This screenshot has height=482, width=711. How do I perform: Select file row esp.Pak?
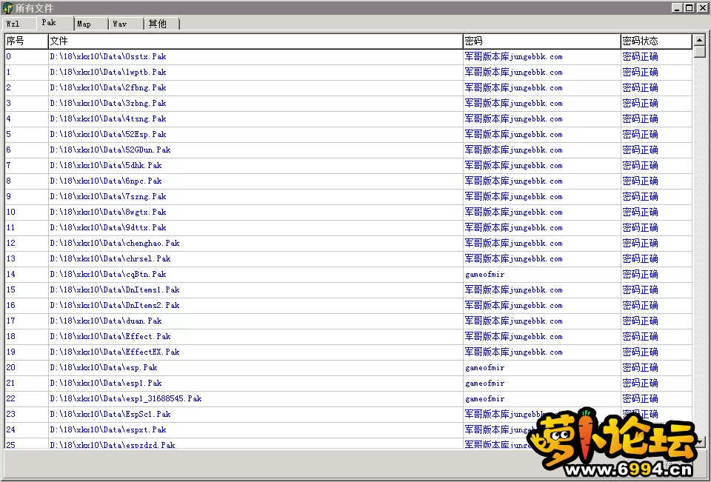pyautogui.click(x=348, y=367)
